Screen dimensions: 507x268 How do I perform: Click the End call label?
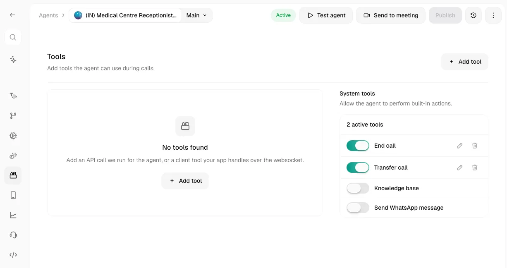(385, 146)
